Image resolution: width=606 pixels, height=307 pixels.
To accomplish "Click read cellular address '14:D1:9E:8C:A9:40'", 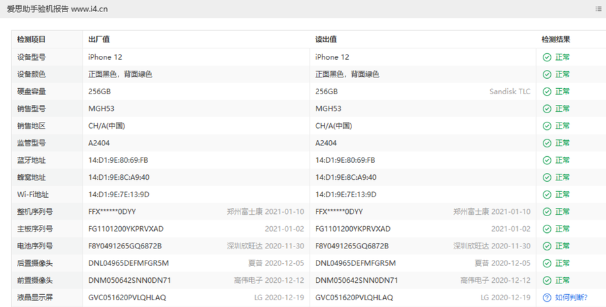I will pos(346,178).
